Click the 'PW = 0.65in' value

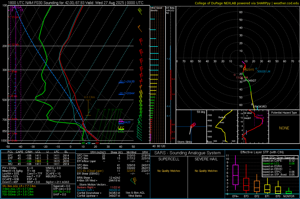pos(9,168)
